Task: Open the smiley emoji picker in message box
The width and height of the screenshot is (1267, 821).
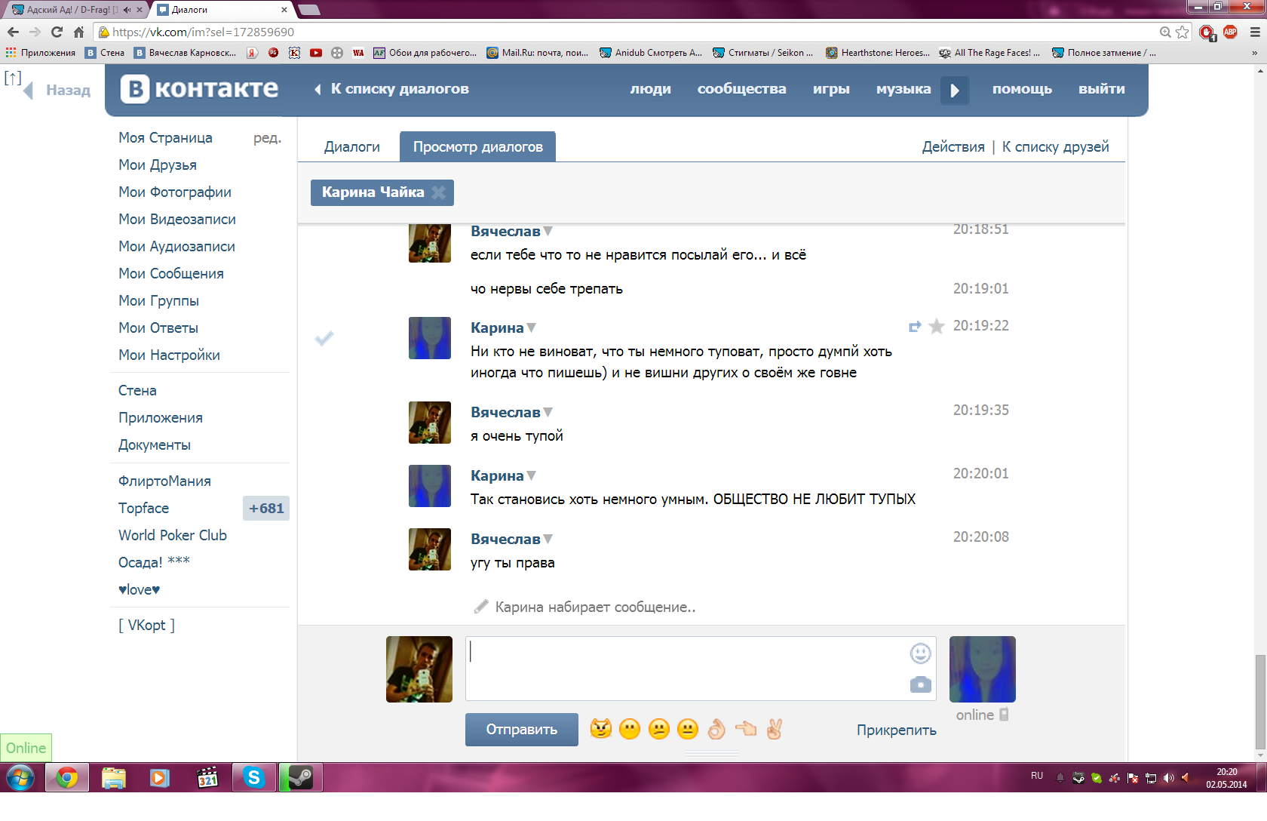Action: [920, 653]
